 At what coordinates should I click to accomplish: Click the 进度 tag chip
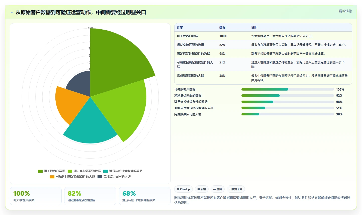tap(218, 189)
